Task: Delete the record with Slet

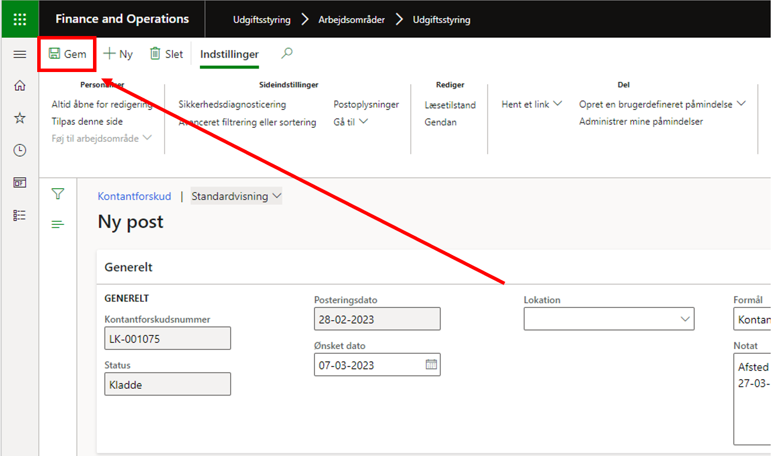Action: coord(166,54)
